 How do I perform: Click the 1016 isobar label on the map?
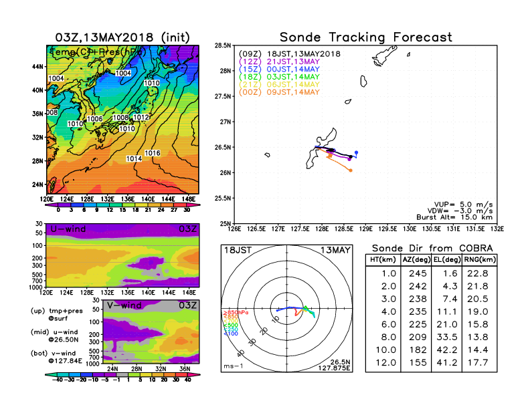[x=153, y=153]
